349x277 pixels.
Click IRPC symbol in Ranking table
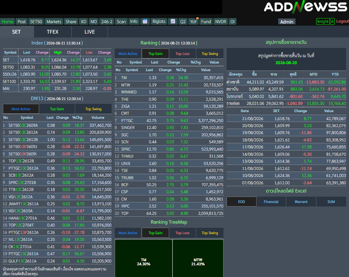[125, 206]
